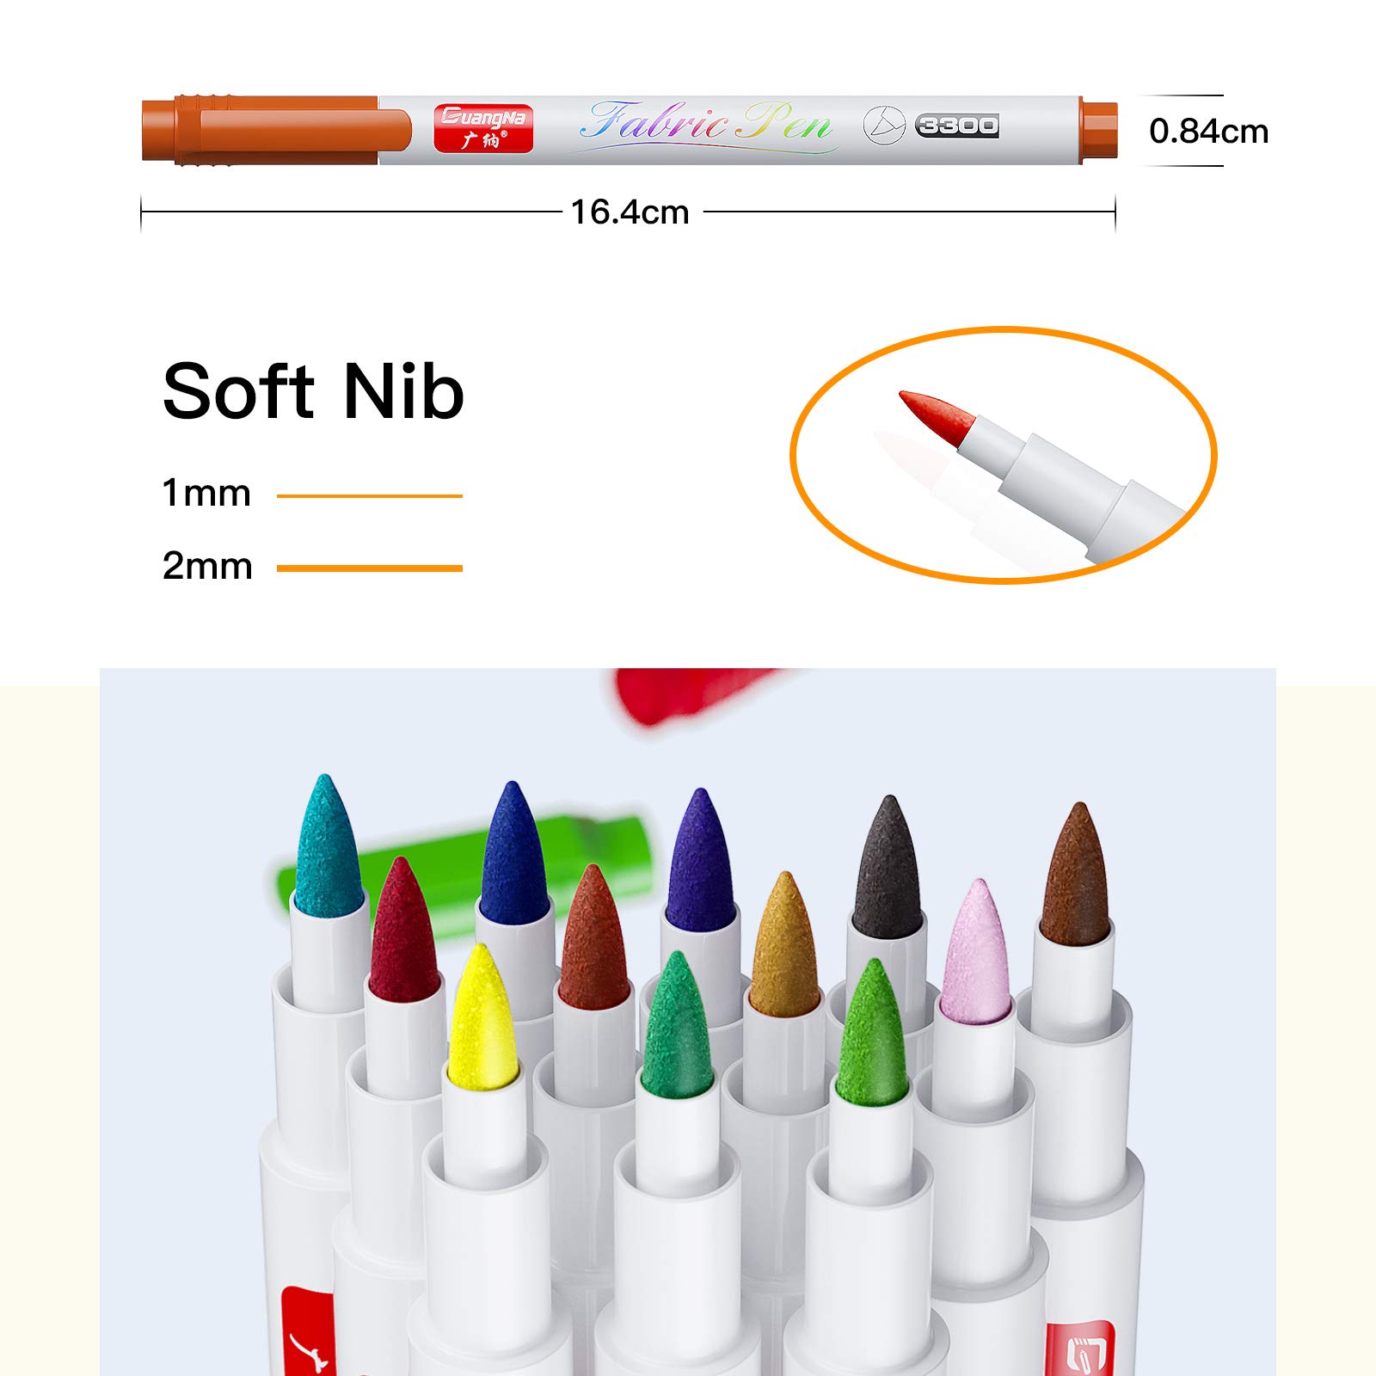Click the 2mm thick orange line sample
Screen dimensions: 1376x1376
370,568
